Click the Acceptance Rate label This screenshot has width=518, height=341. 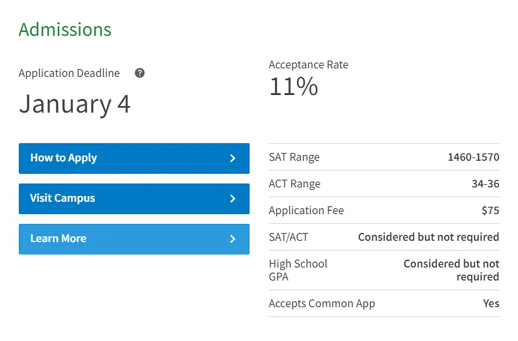point(309,64)
